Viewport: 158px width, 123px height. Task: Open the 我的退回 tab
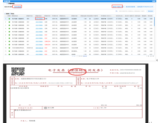coord(18,6)
